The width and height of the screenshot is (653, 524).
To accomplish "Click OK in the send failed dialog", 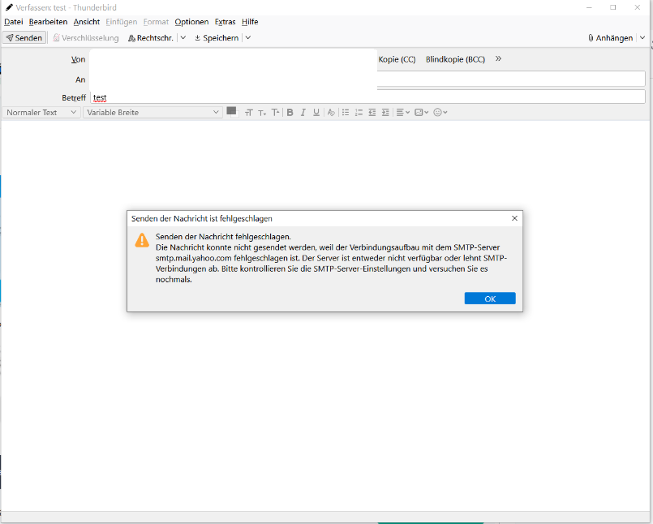I will pyautogui.click(x=490, y=299).
